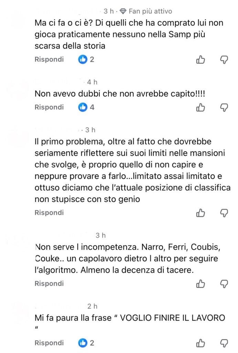Click Rispondi under the Narro, Ferri comment

49,283
